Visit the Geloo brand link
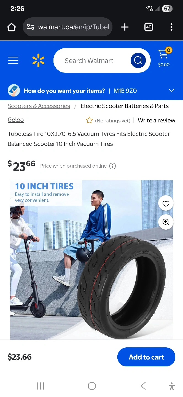This screenshot has height=397, width=183. point(16,120)
